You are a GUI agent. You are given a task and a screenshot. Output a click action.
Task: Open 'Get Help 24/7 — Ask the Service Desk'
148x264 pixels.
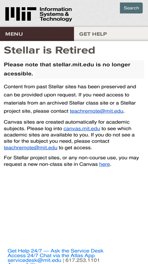[56, 251]
